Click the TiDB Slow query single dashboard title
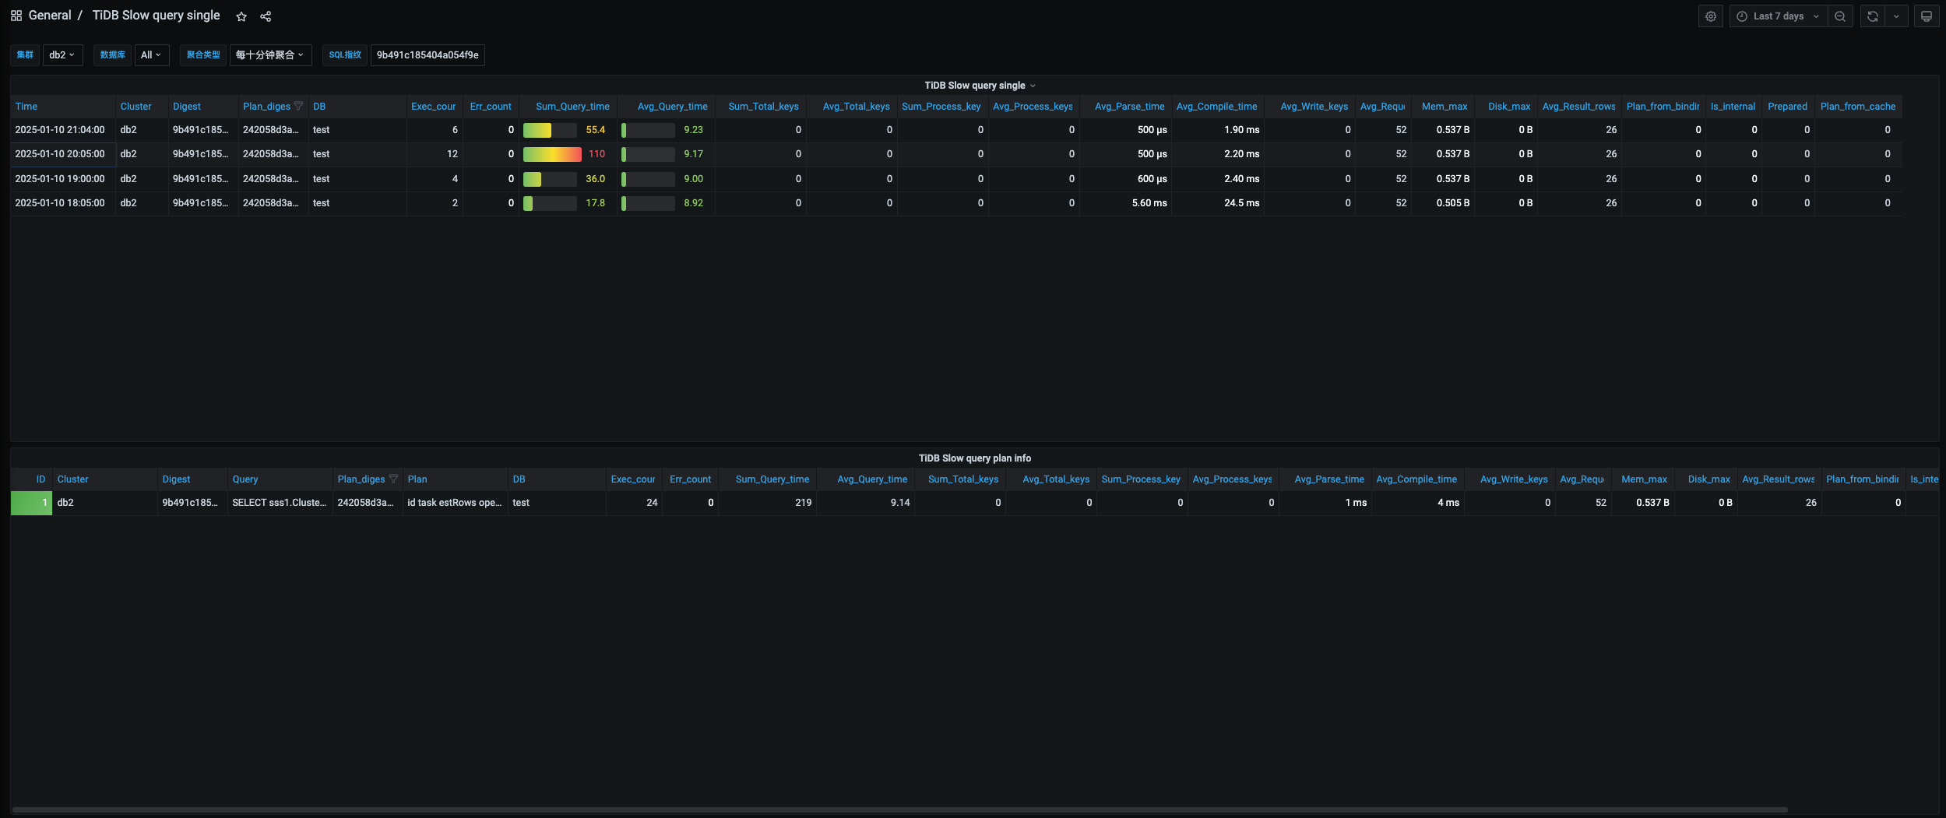Viewport: 1946px width, 818px height. tap(156, 16)
